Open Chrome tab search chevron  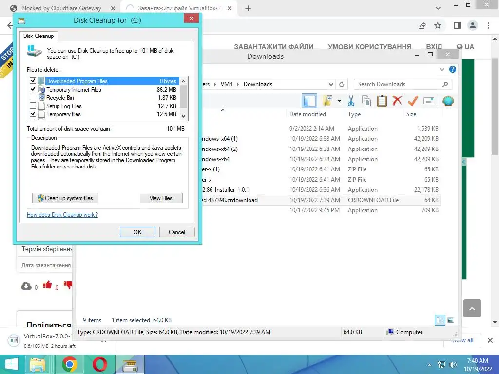point(438,8)
